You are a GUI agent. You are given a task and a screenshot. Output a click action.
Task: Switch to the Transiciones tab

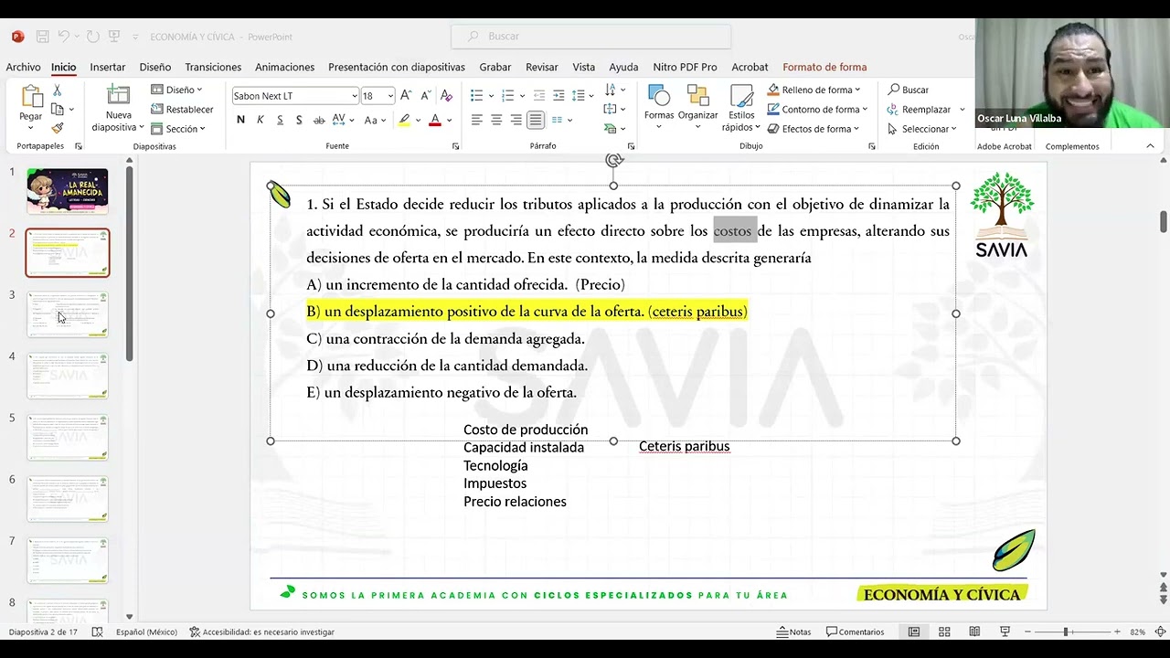tap(213, 67)
